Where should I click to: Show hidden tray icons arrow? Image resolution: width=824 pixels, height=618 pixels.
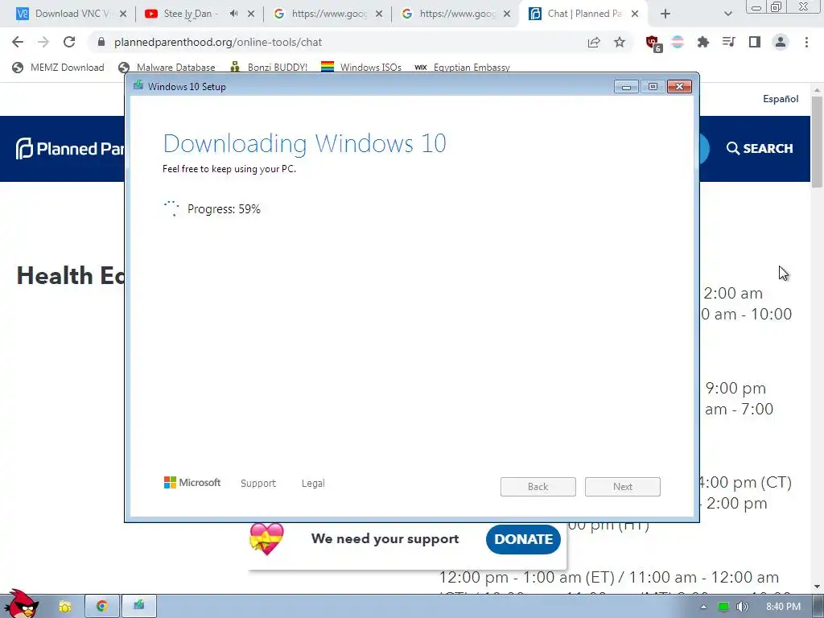(703, 607)
